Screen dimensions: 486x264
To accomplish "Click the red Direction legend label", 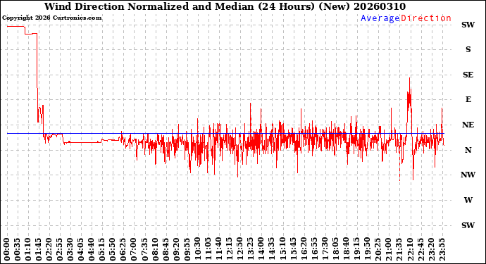I will click(426, 18).
